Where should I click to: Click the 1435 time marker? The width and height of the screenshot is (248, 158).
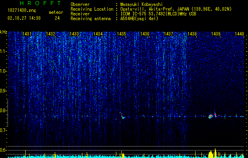[121, 34]
